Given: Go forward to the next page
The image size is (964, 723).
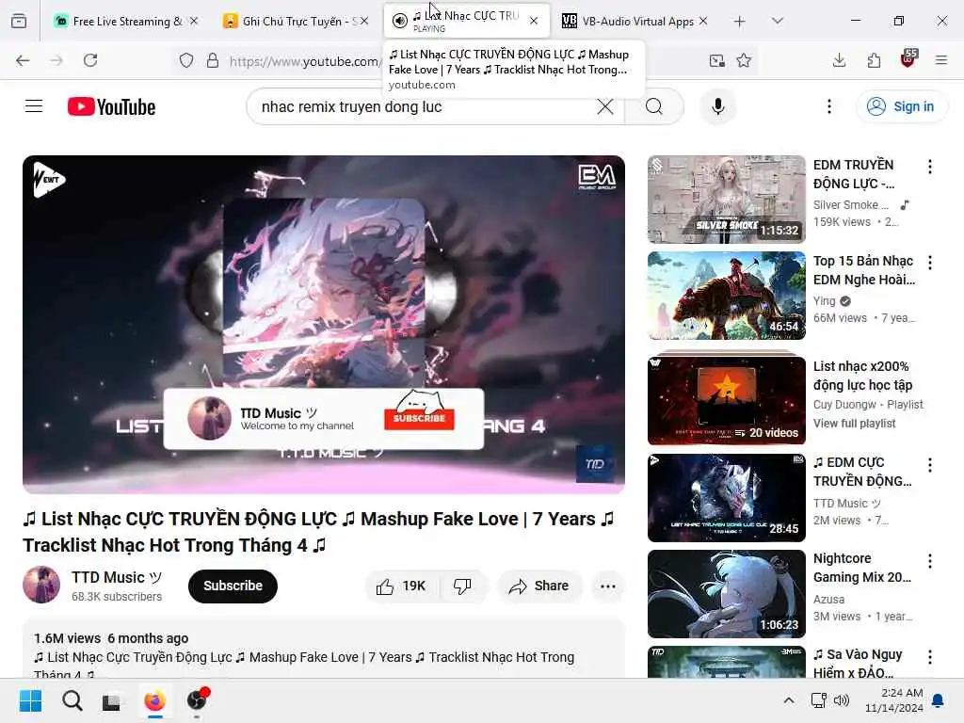Looking at the screenshot, I should point(56,60).
